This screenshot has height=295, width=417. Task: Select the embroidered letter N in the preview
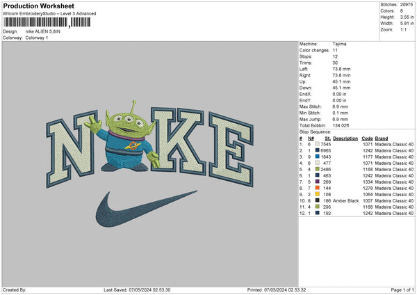[72, 149]
